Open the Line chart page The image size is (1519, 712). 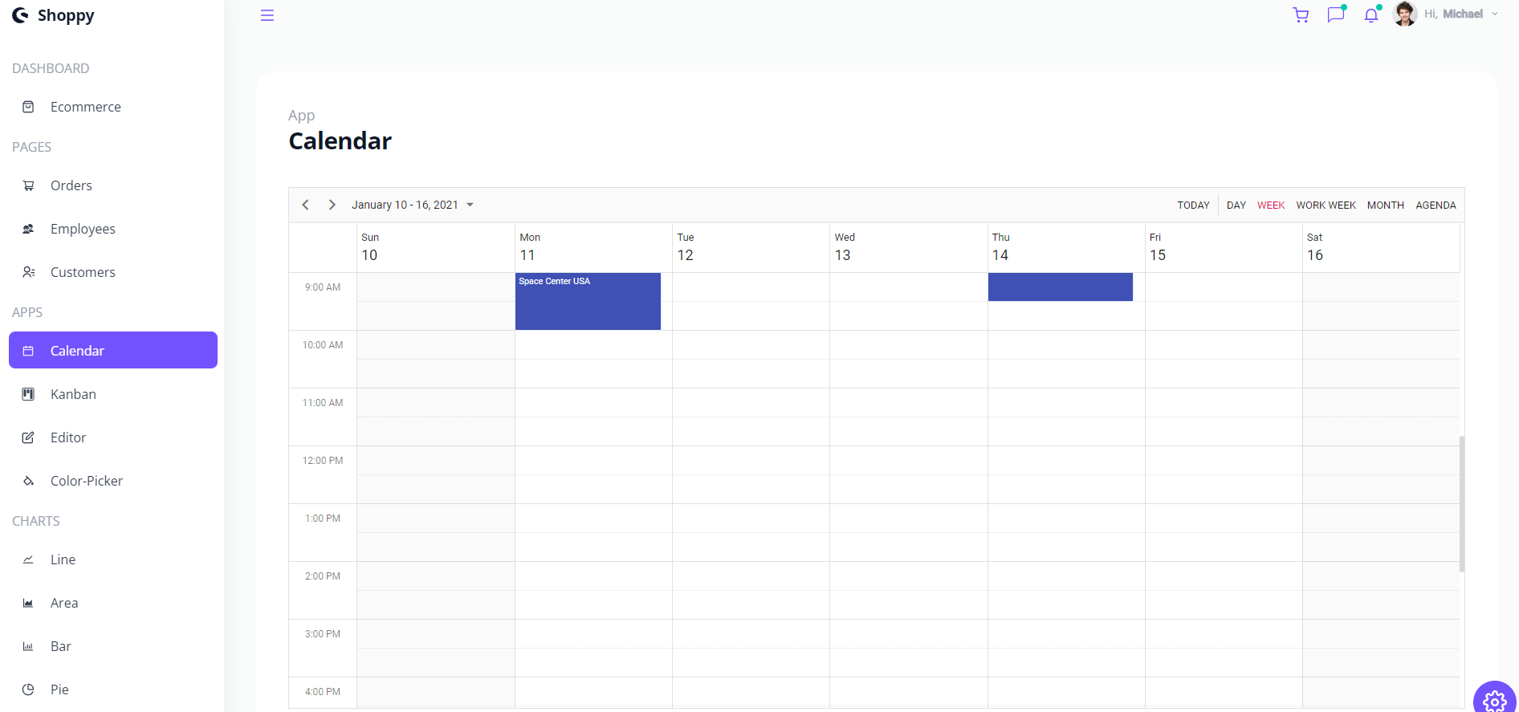113,559
